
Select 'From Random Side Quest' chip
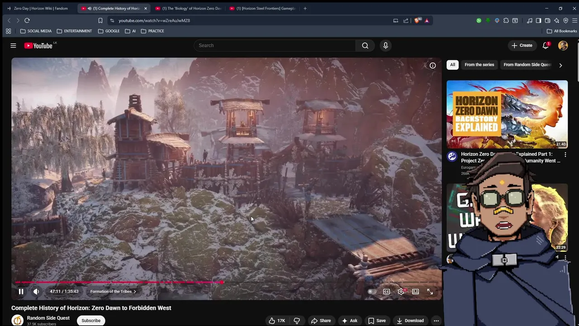pos(527,65)
